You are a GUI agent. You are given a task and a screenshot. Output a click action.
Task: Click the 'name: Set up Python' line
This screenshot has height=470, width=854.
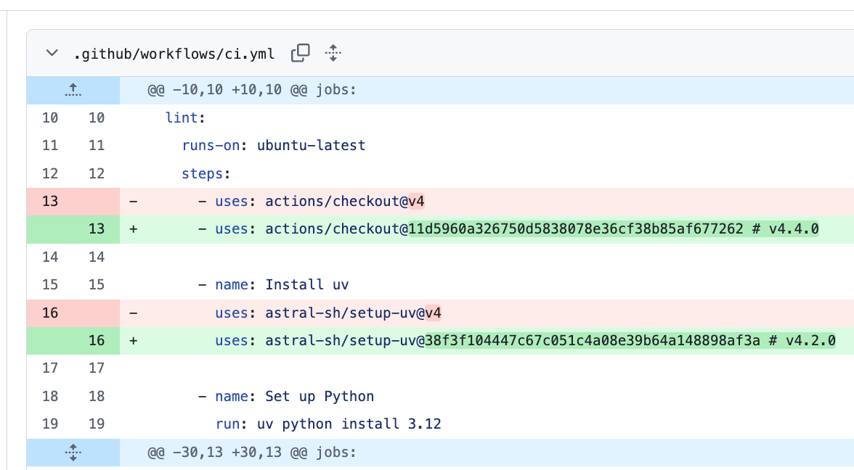286,396
